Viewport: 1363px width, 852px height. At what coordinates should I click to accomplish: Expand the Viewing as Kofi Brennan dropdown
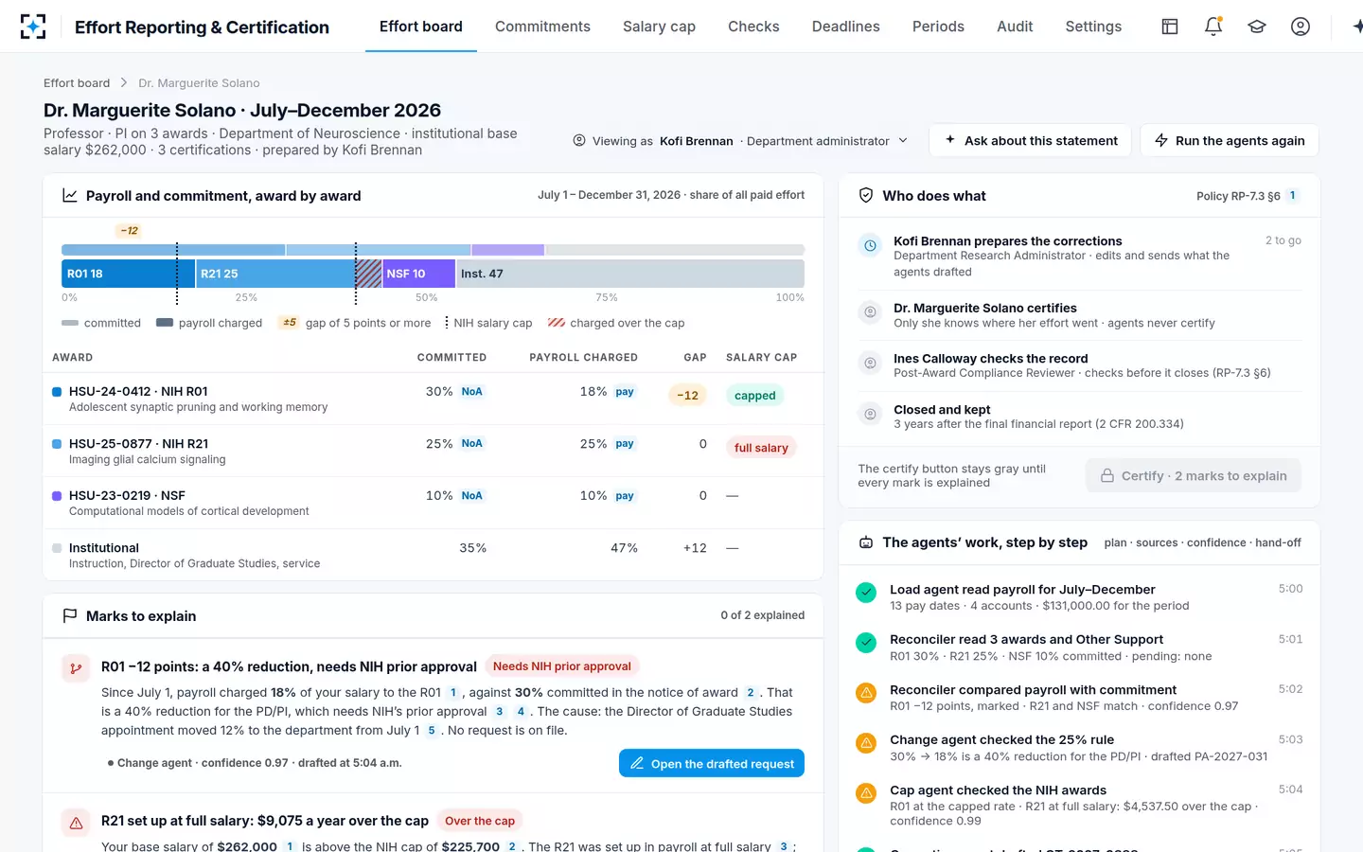(x=740, y=141)
